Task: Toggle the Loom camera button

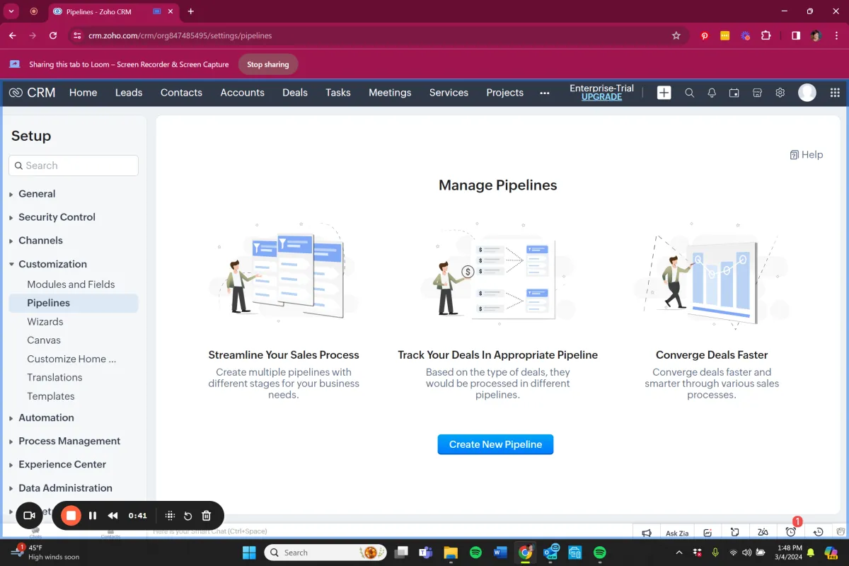Action: pyautogui.click(x=30, y=516)
